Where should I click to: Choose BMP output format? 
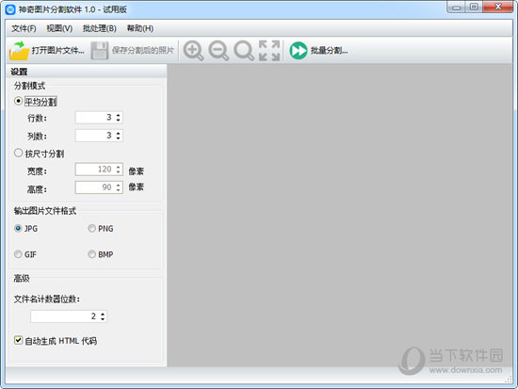[x=92, y=254]
